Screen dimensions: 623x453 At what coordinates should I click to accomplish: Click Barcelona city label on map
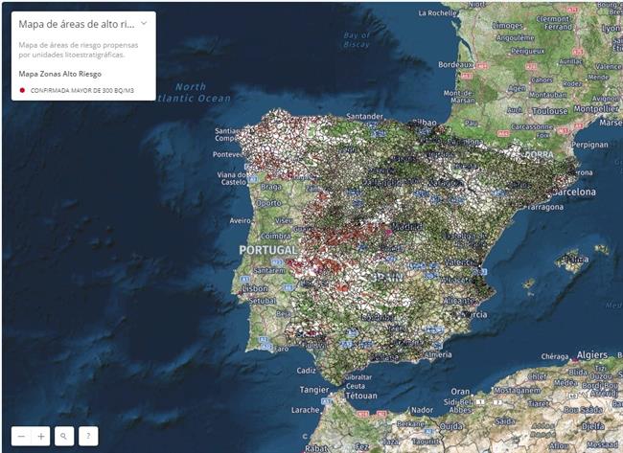(x=571, y=191)
